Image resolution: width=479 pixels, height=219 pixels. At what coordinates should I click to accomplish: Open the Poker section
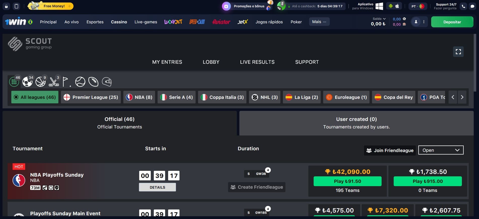pyautogui.click(x=296, y=22)
